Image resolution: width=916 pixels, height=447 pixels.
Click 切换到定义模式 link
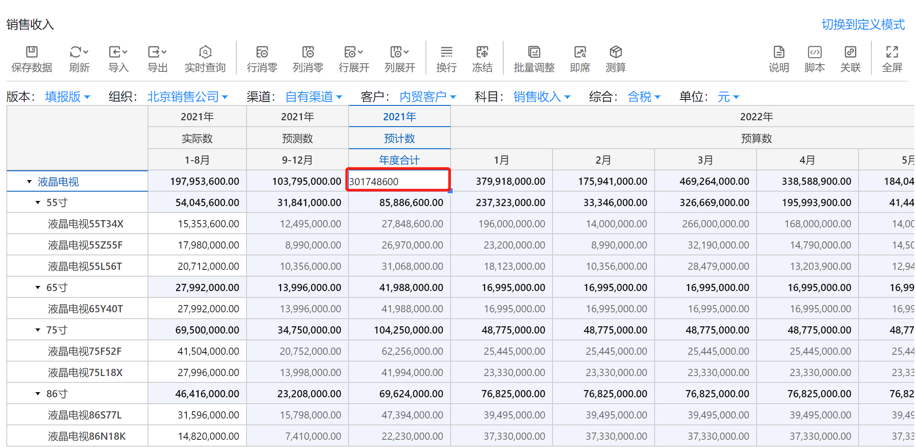(863, 25)
